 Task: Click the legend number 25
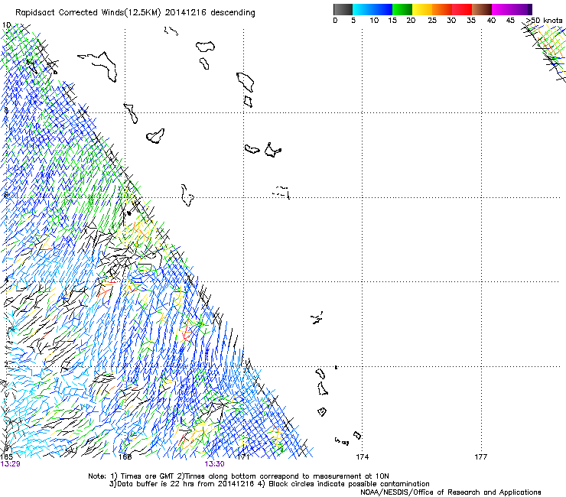tap(432, 21)
